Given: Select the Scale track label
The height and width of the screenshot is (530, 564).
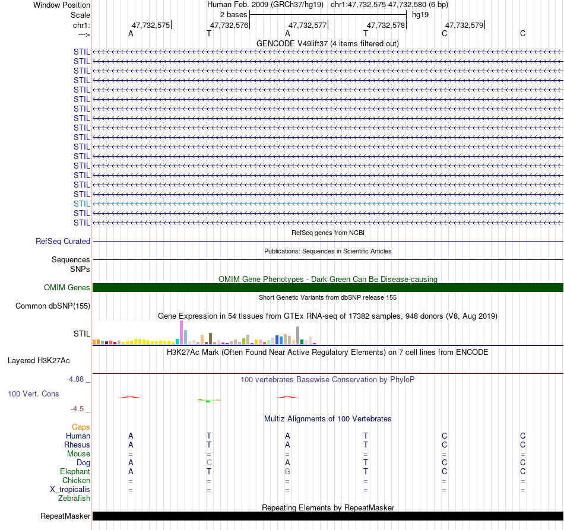Looking at the screenshot, I should point(80,15).
